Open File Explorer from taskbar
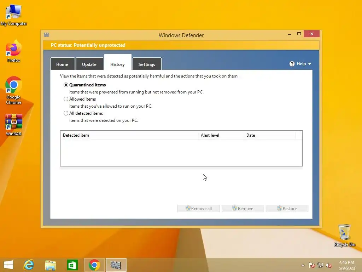The width and height of the screenshot is (362, 272). click(x=50, y=265)
